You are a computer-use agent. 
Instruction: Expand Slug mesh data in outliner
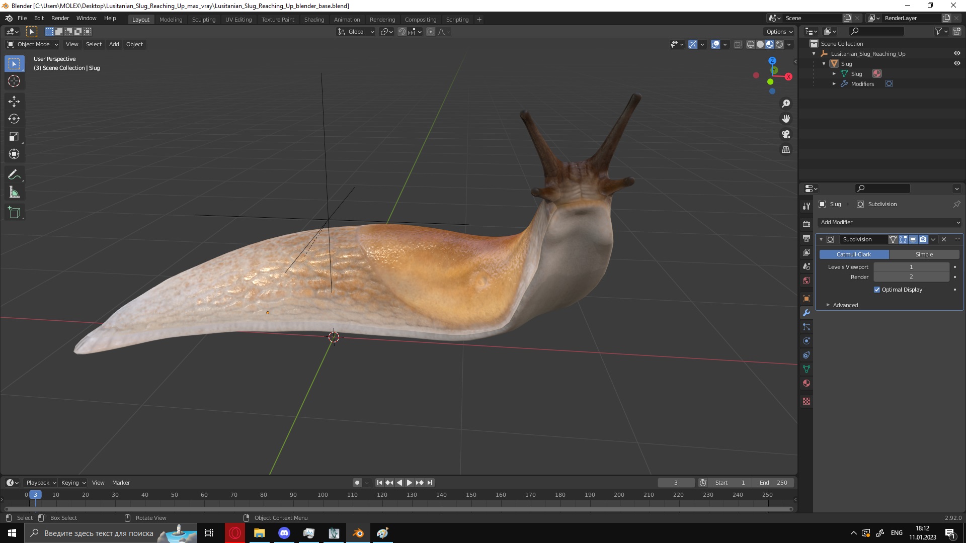(834, 74)
